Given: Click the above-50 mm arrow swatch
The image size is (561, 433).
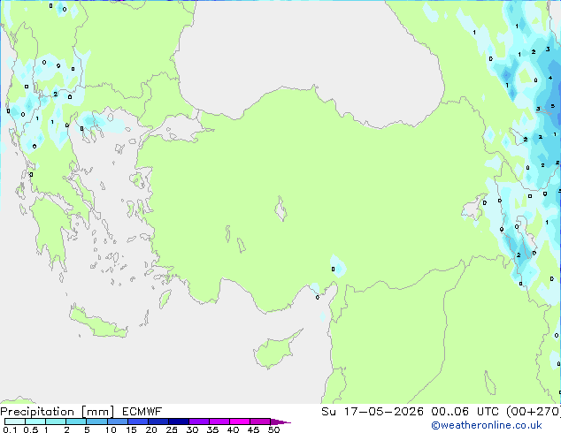Looking at the screenshot, I should [280, 422].
